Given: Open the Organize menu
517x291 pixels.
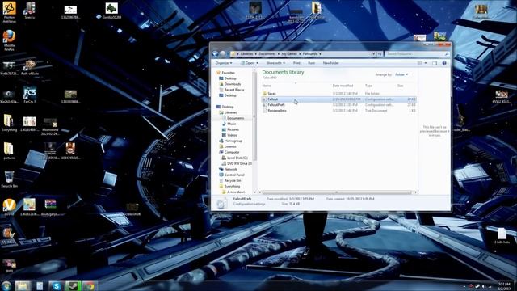Looking at the screenshot, I should 224,63.
